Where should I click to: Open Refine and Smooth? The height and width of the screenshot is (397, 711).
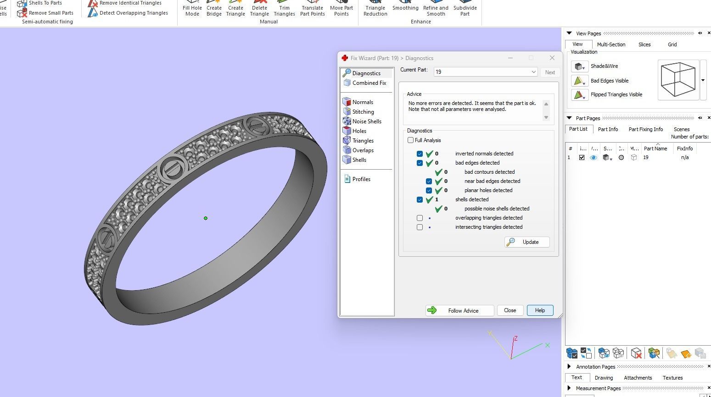[436, 8]
